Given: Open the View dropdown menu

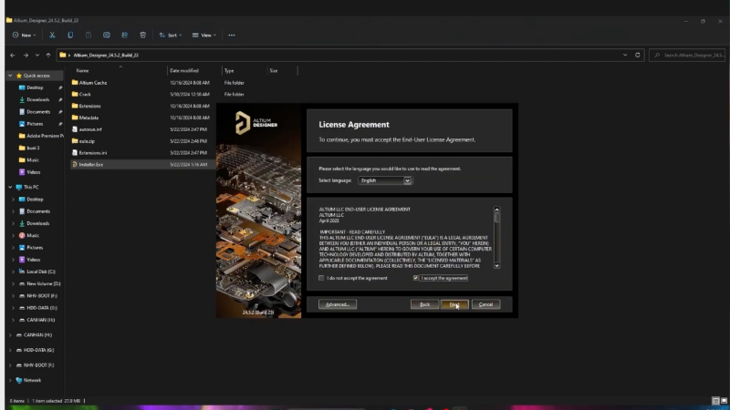Looking at the screenshot, I should click(203, 36).
